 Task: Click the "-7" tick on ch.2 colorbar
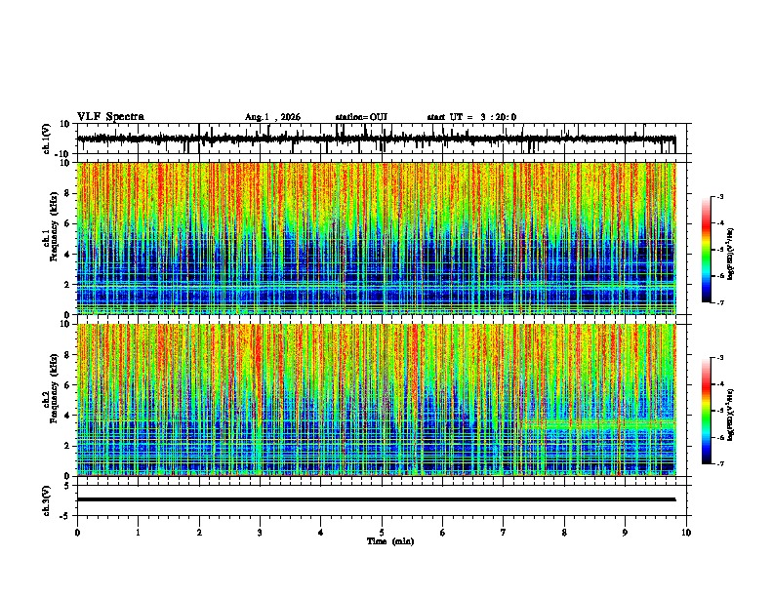(x=719, y=463)
